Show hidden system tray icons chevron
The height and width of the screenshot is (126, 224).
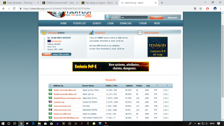[x=195, y=124]
